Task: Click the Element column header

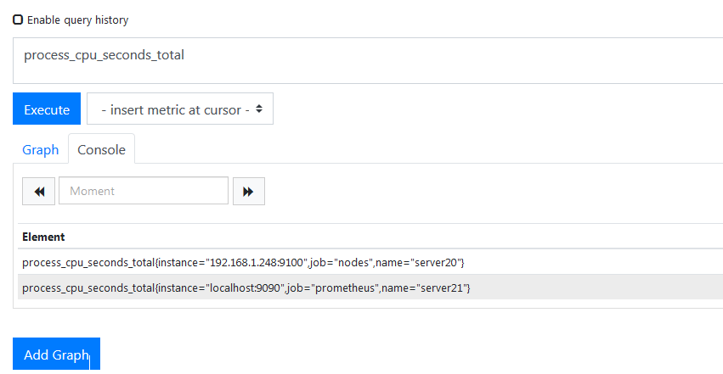Action: point(43,237)
